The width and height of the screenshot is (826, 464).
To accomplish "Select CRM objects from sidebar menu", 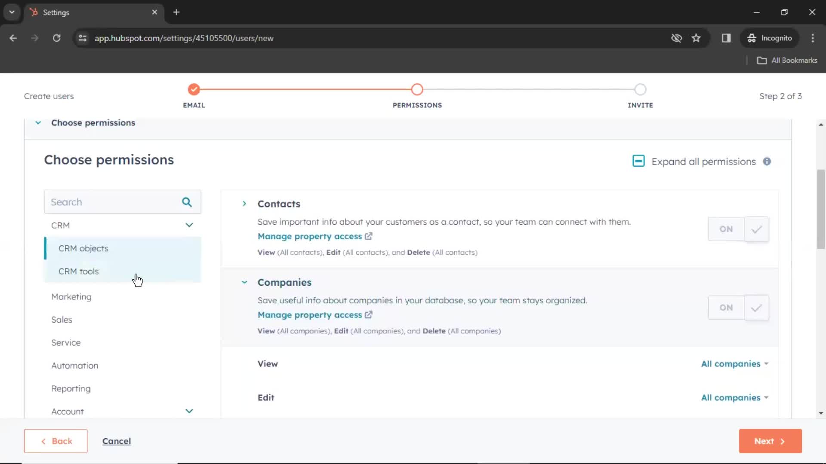I will click(83, 248).
